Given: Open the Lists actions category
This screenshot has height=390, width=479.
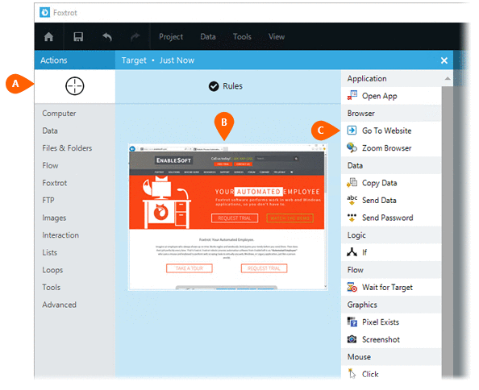Looking at the screenshot, I should (x=49, y=252).
